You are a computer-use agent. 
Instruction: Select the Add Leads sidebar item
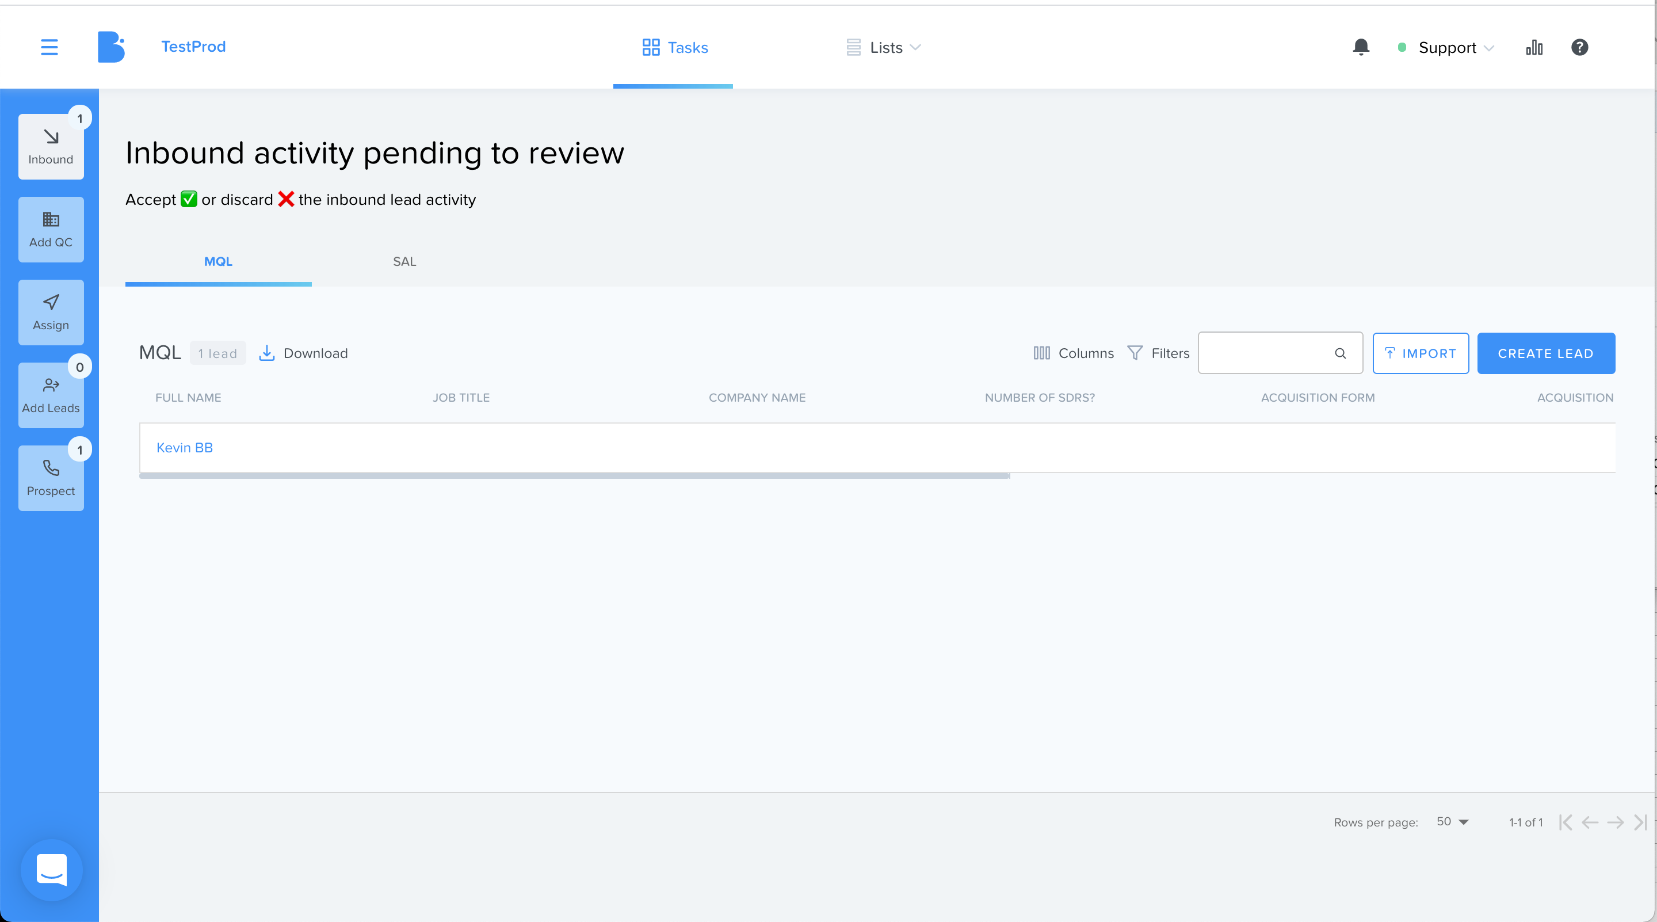(x=51, y=396)
